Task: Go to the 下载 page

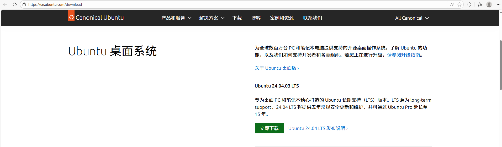Action: coord(237,18)
